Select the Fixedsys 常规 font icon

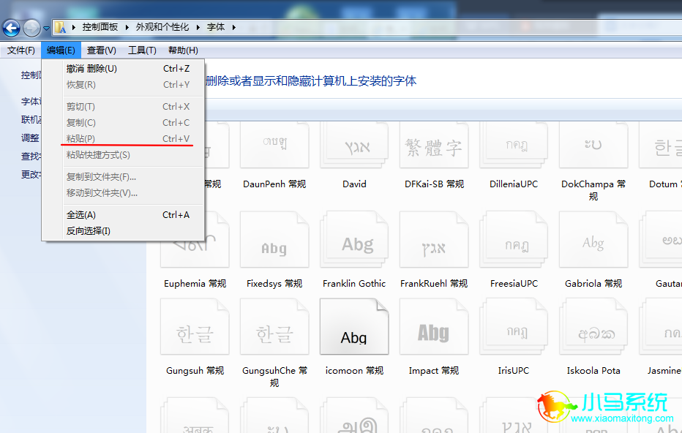coord(274,240)
